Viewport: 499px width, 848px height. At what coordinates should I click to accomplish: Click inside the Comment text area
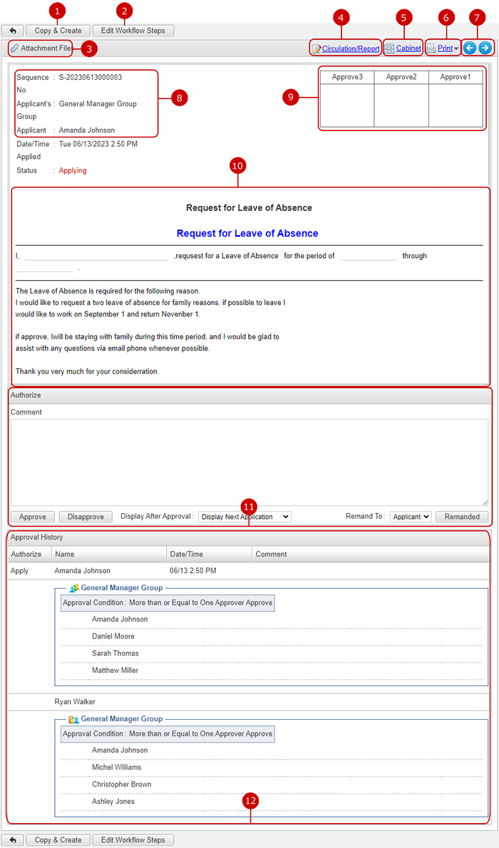click(249, 462)
